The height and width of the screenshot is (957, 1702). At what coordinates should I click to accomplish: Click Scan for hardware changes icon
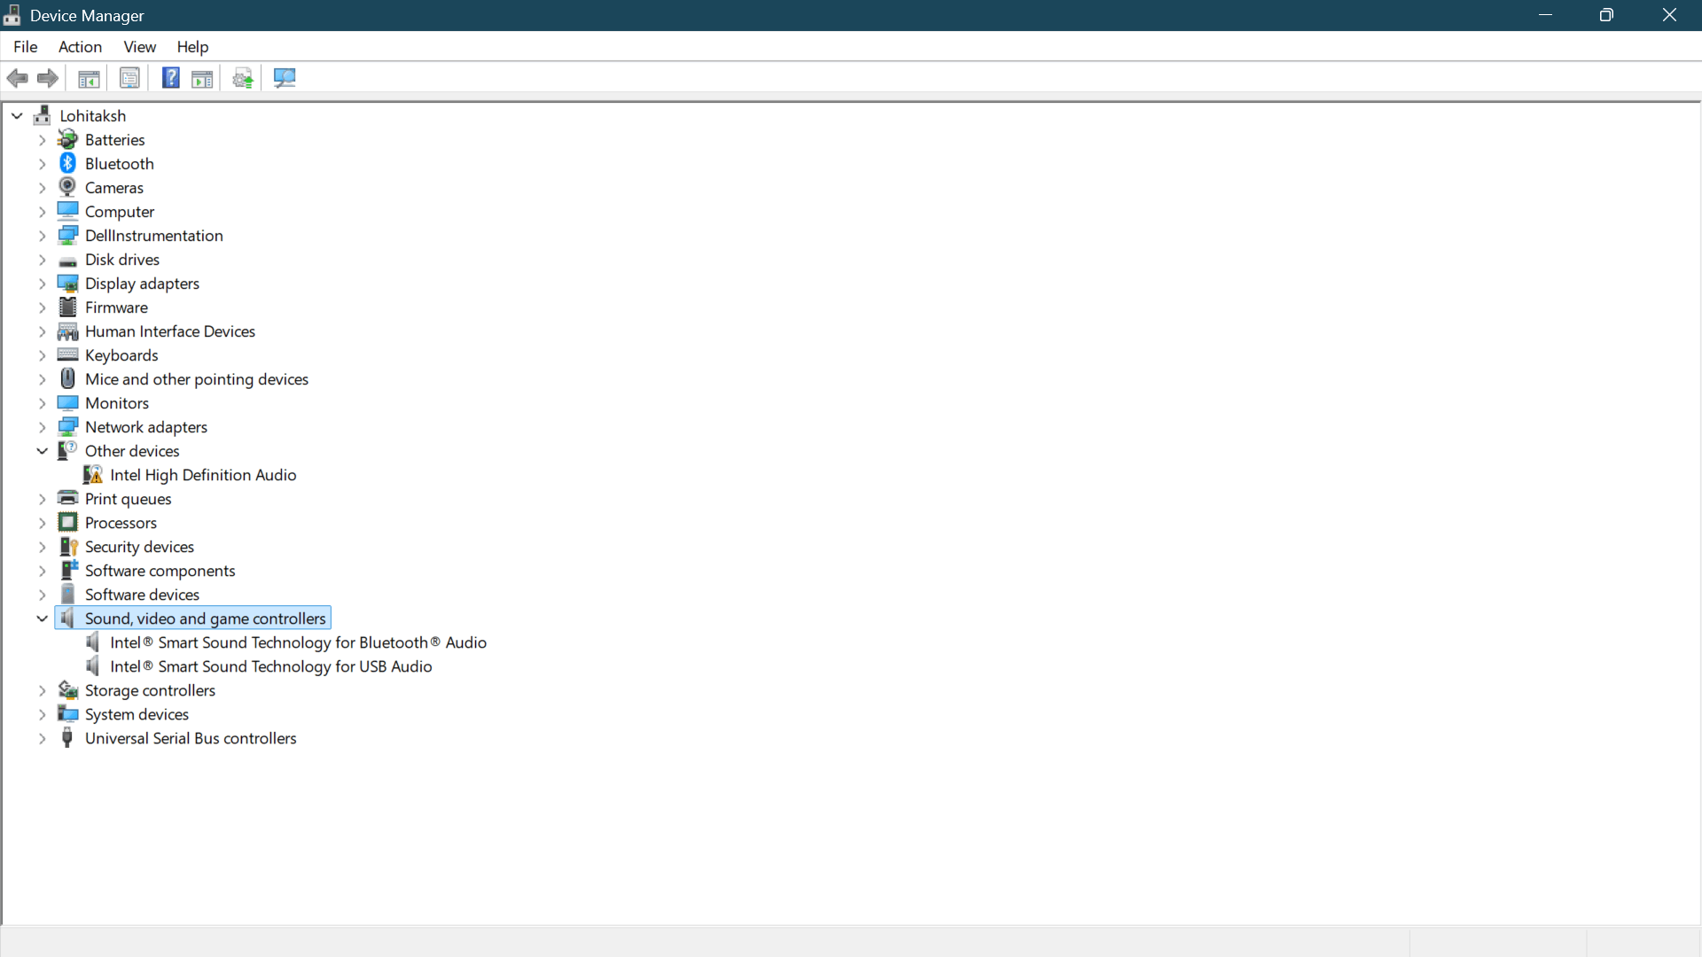click(284, 78)
